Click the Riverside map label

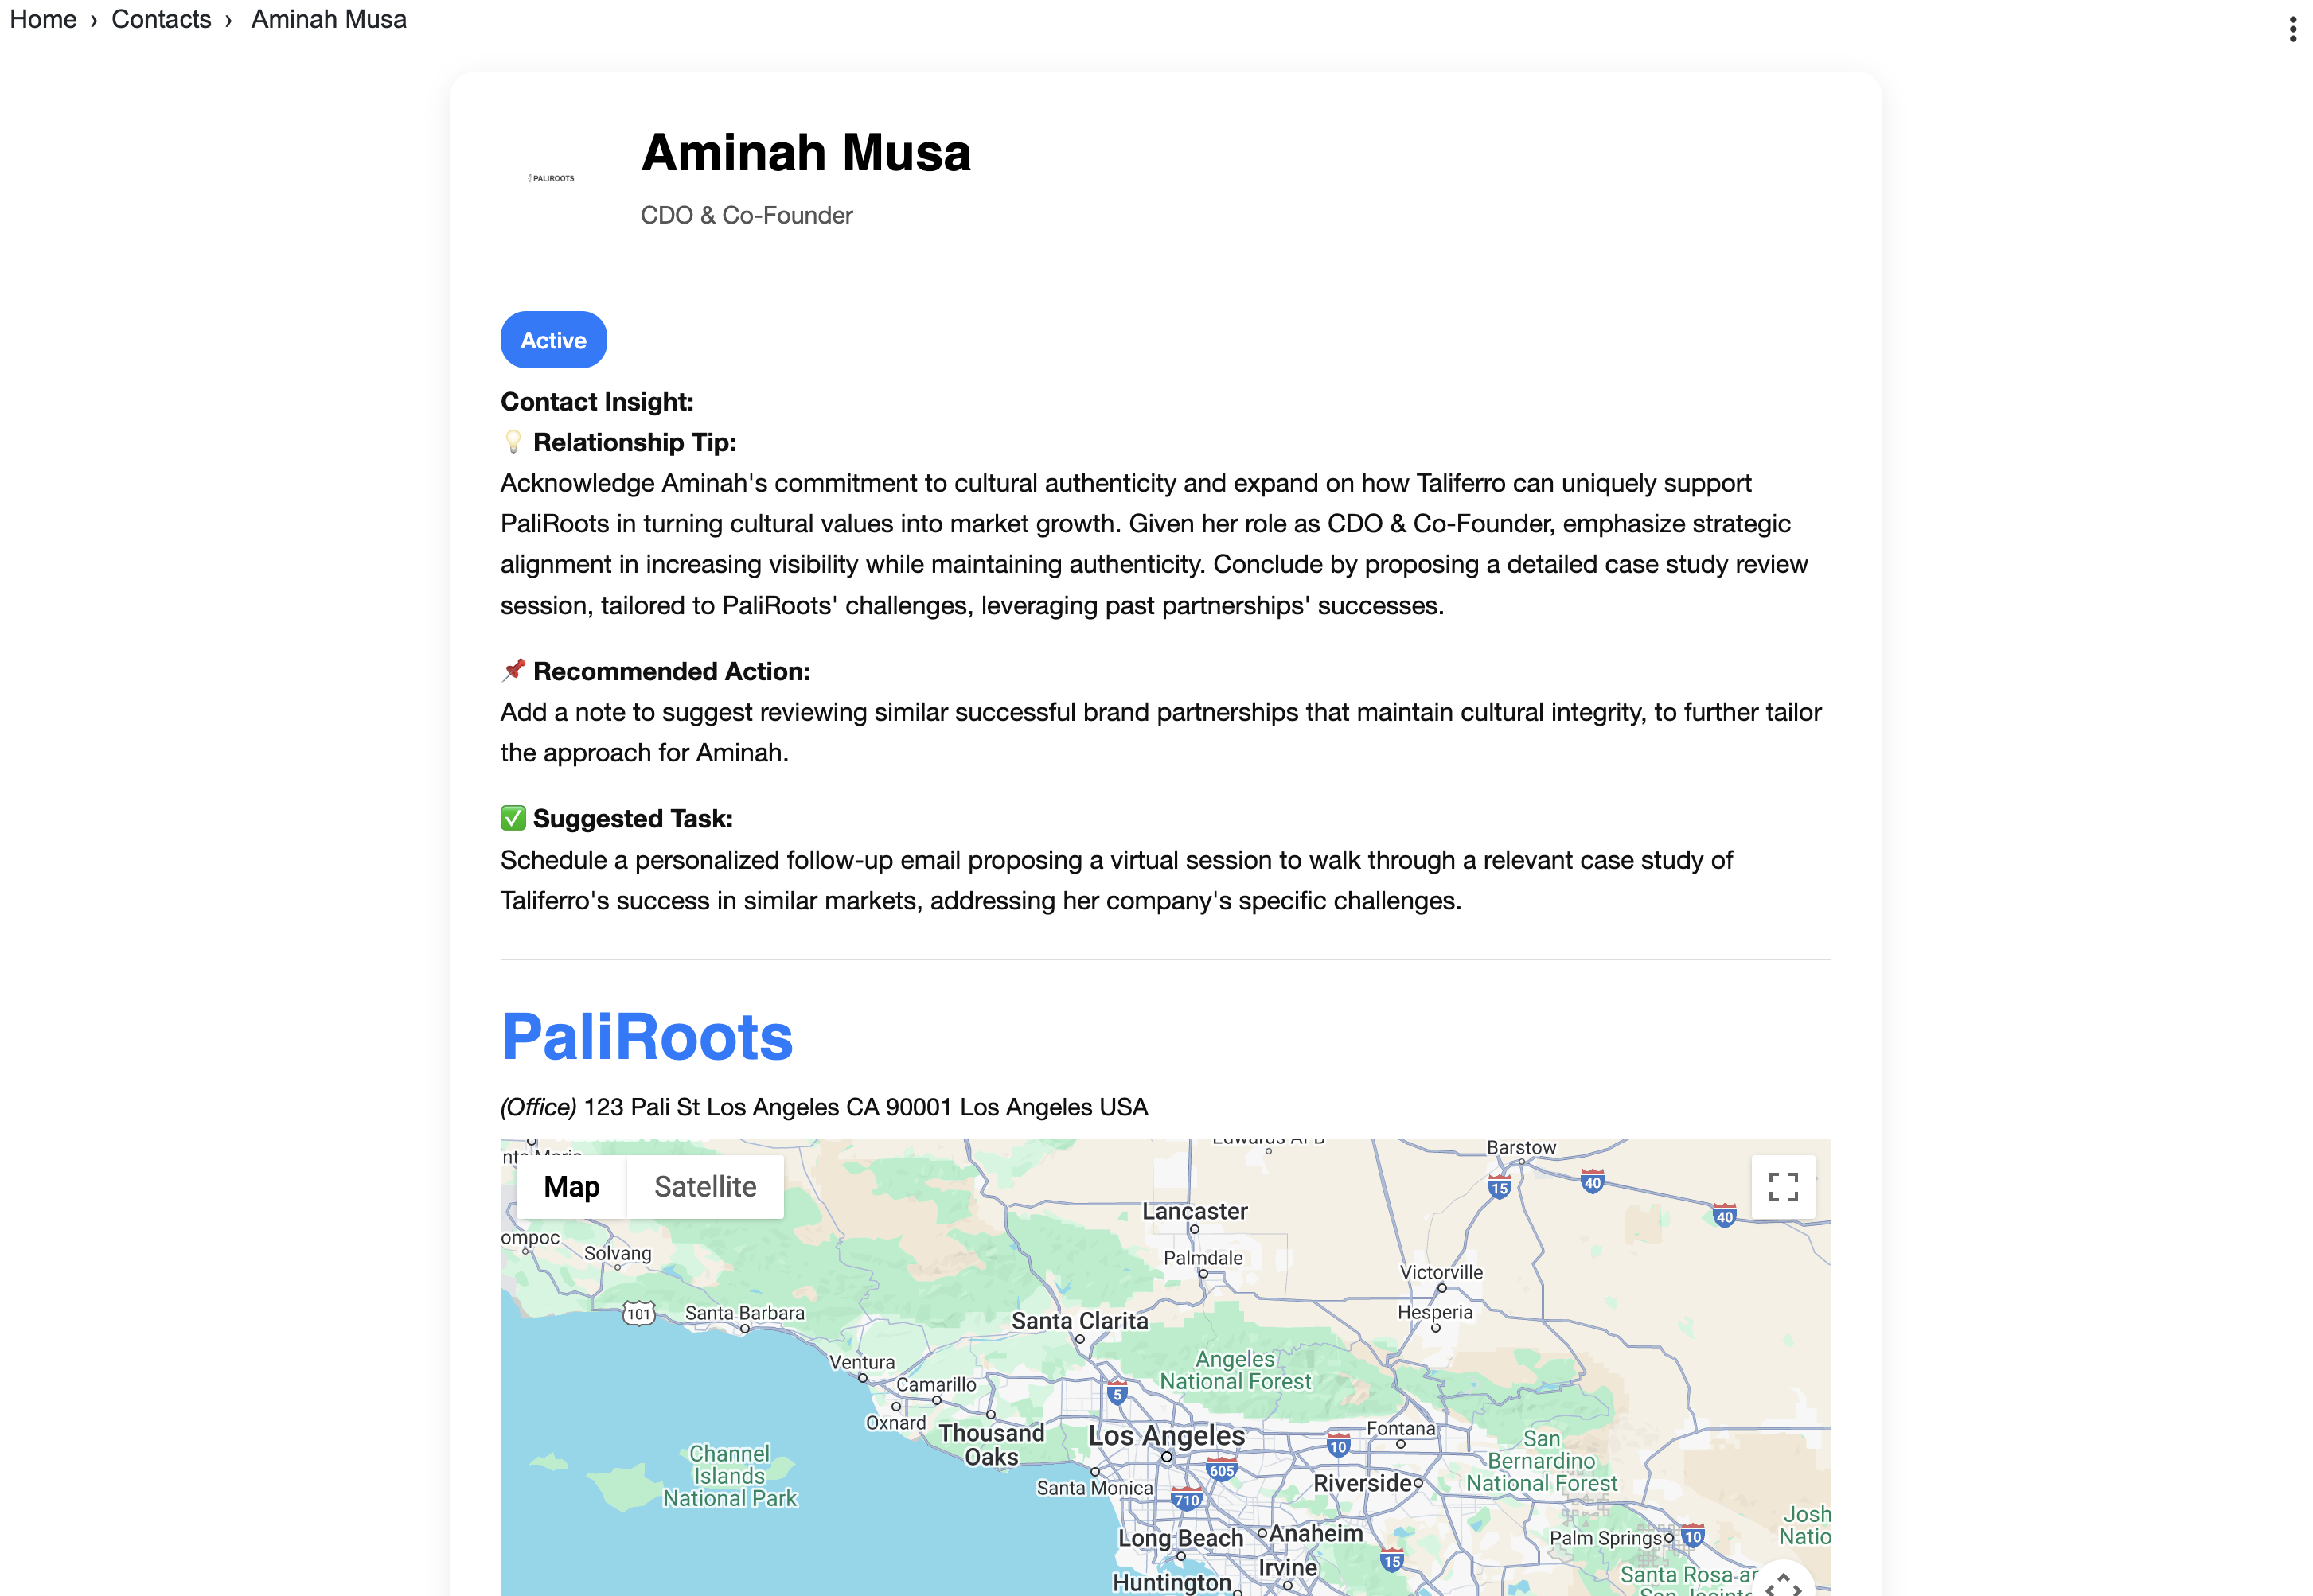click(x=1362, y=1483)
